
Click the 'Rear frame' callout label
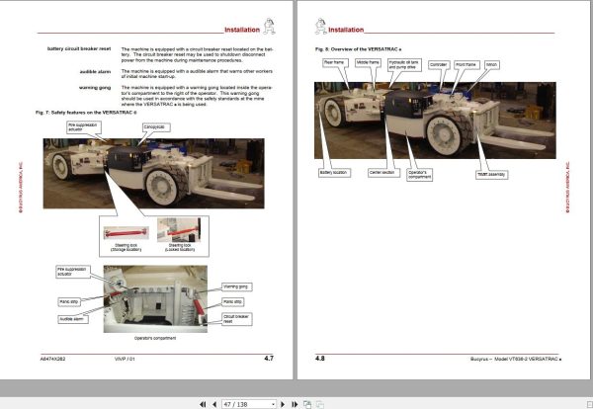[x=335, y=63]
